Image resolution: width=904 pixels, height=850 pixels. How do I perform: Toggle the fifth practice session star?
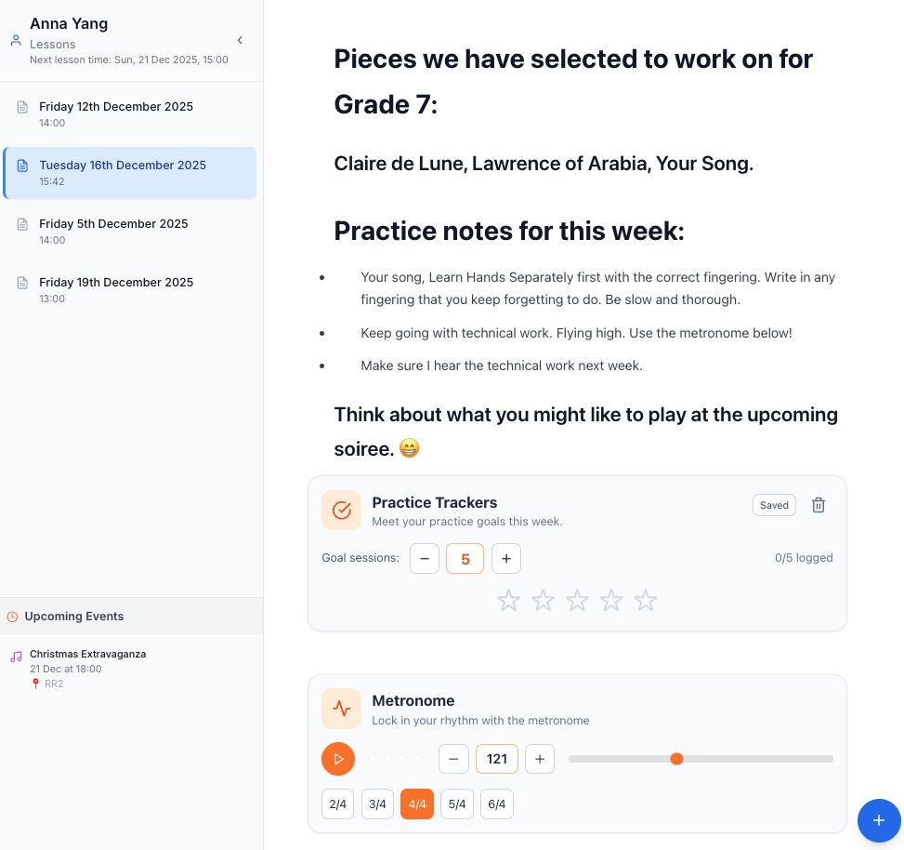tap(646, 601)
